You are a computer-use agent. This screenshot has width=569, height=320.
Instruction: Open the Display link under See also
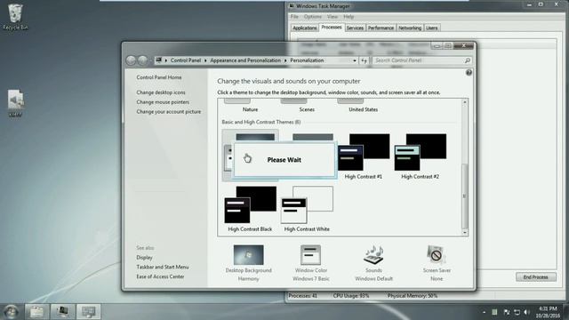(x=144, y=258)
